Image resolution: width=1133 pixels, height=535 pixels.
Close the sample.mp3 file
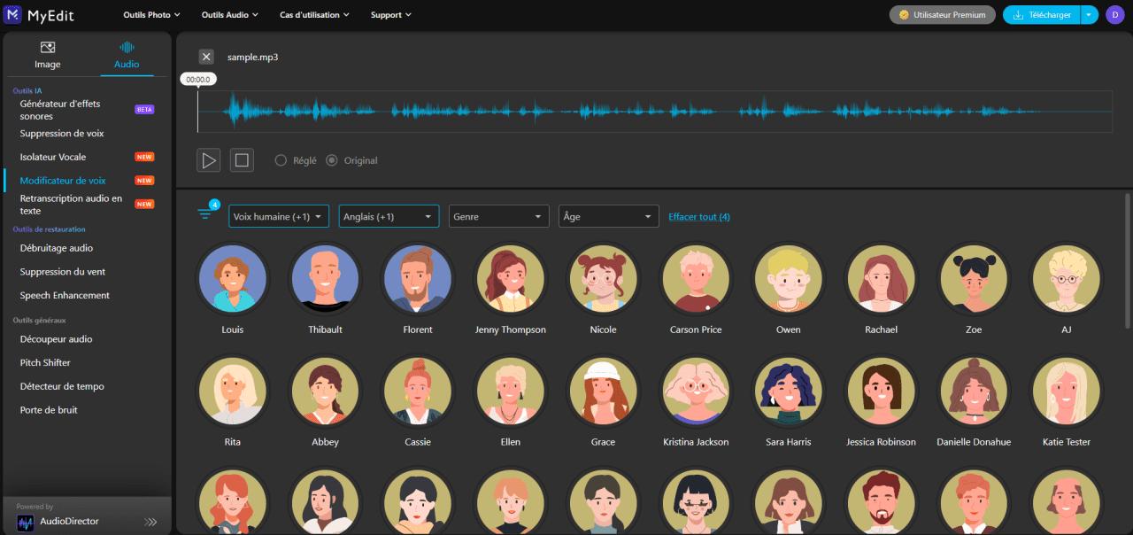pyautogui.click(x=206, y=57)
